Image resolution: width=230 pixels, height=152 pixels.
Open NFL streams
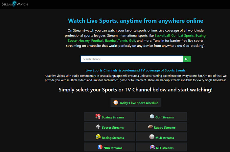(162, 147)
